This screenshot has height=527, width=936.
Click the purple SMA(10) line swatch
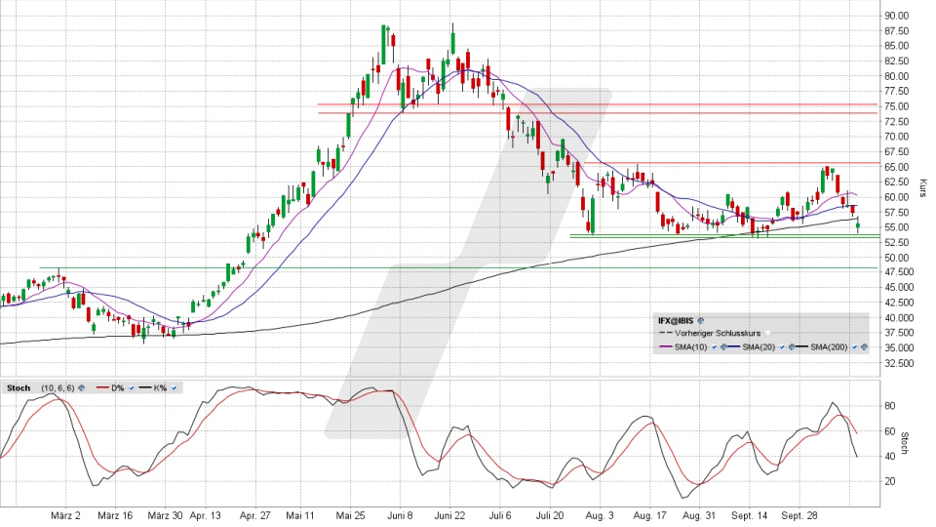pyautogui.click(x=666, y=346)
